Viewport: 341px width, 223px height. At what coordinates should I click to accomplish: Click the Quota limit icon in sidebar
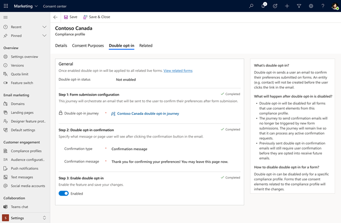[6, 74]
